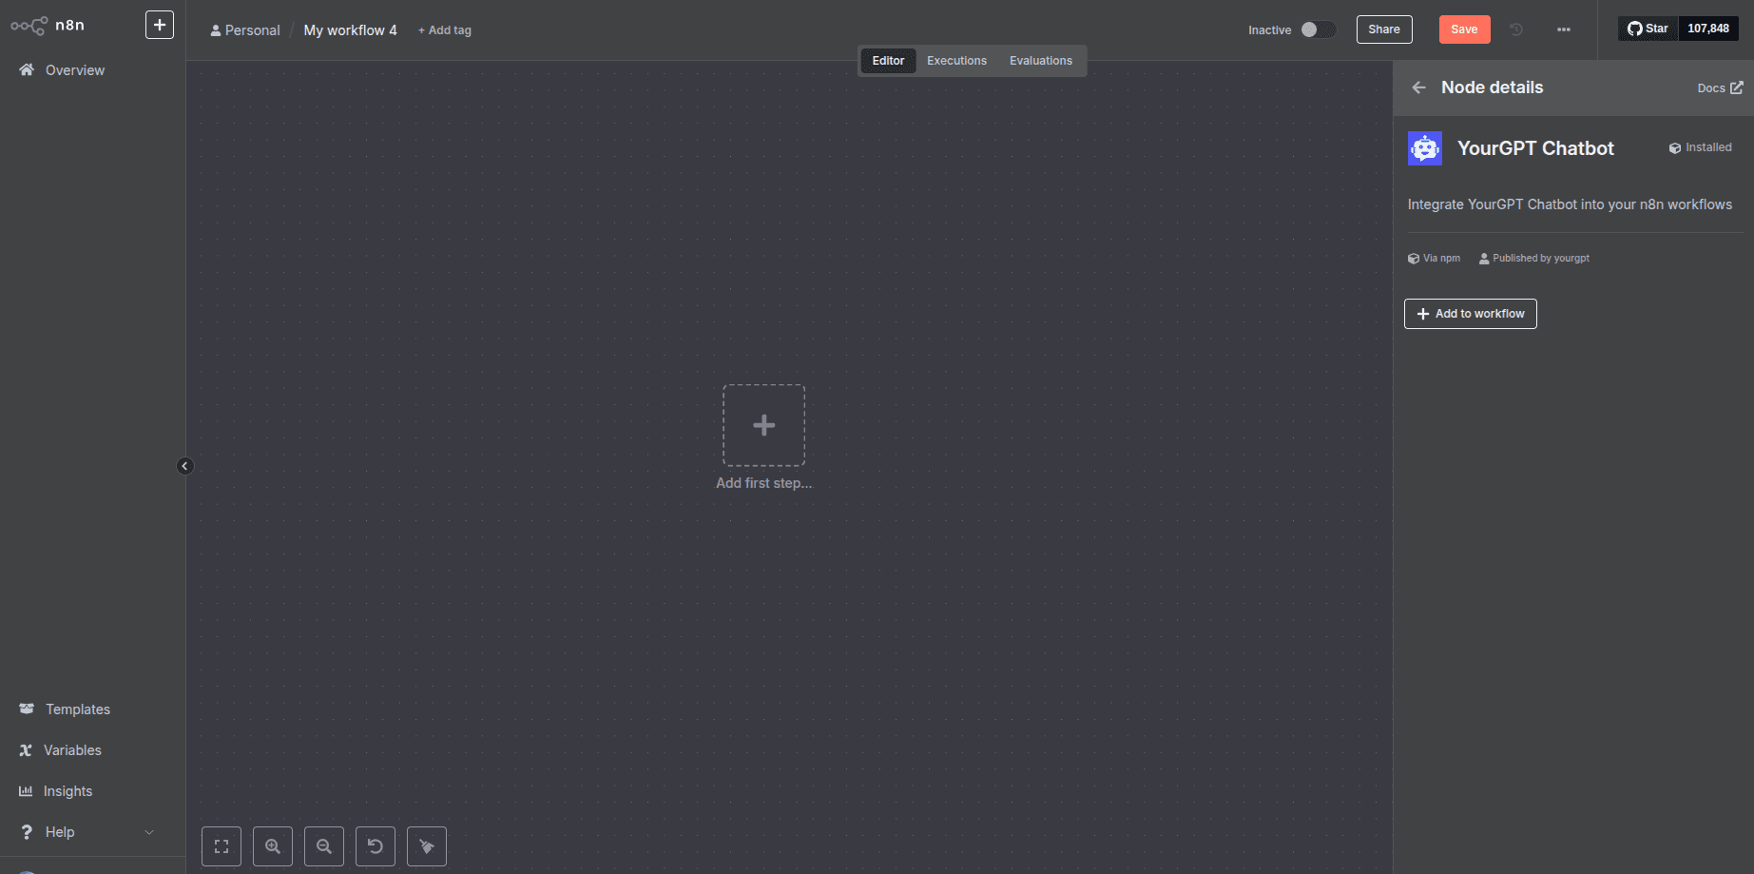Tidy up the workflow with the broom icon
1754x874 pixels.
click(x=427, y=845)
